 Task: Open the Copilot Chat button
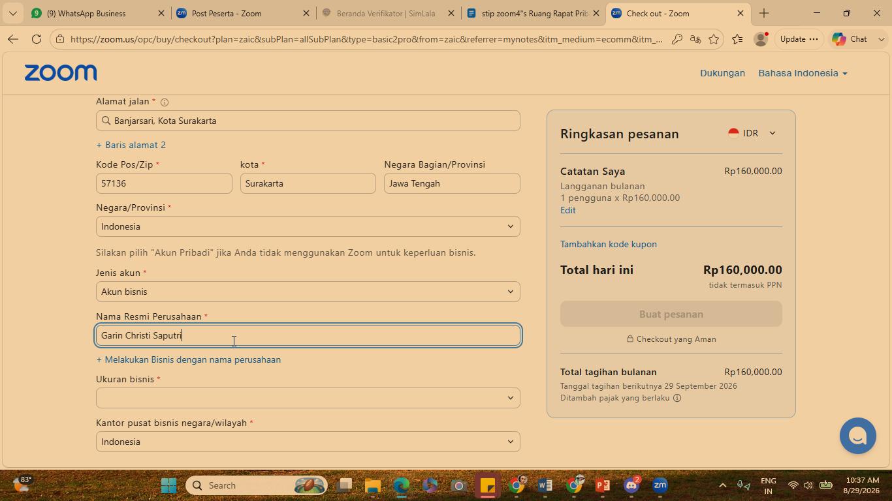click(850, 39)
